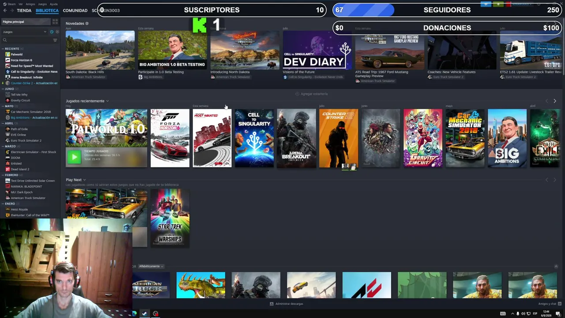Click the EVE Online list icon
565x318 pixels.
[8, 135]
